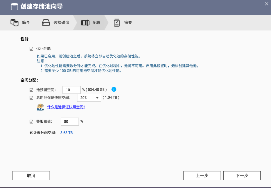Click the 选择磁盘 disk icon
The width and height of the screenshot is (271, 188).
pyautogui.click(x=45, y=22)
